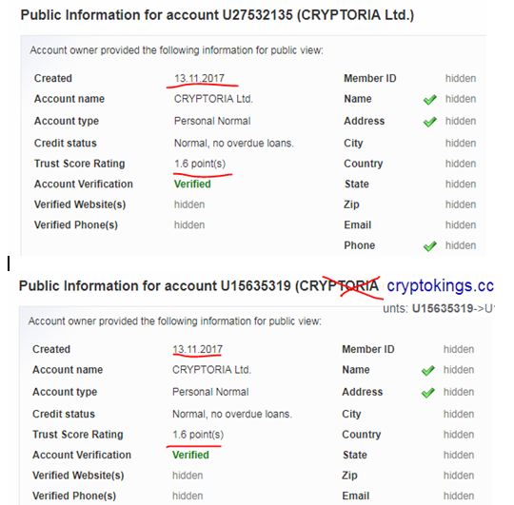Click the green checkmark beside Name in second panel

tap(427, 370)
